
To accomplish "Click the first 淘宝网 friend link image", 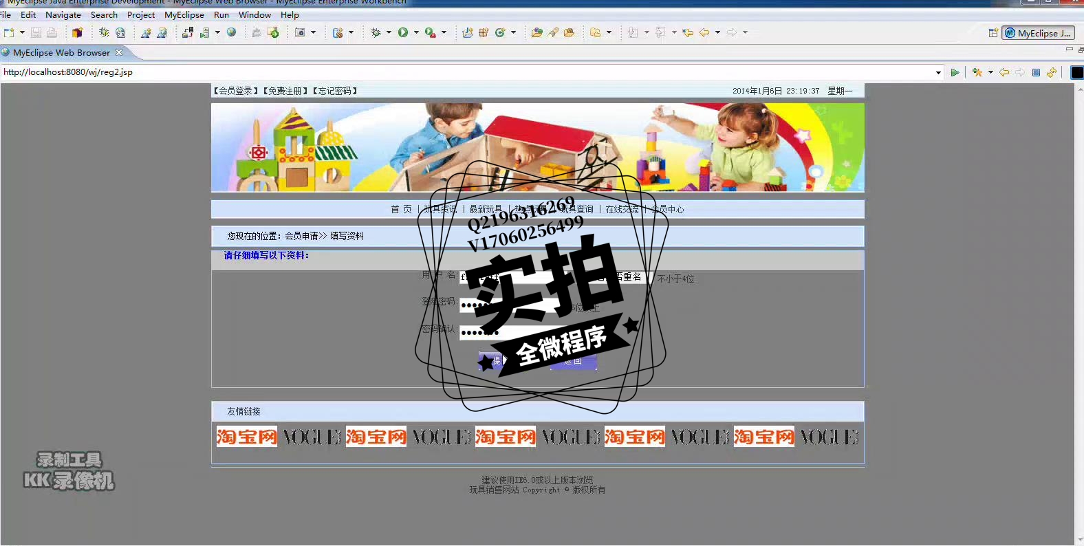I will click(247, 437).
